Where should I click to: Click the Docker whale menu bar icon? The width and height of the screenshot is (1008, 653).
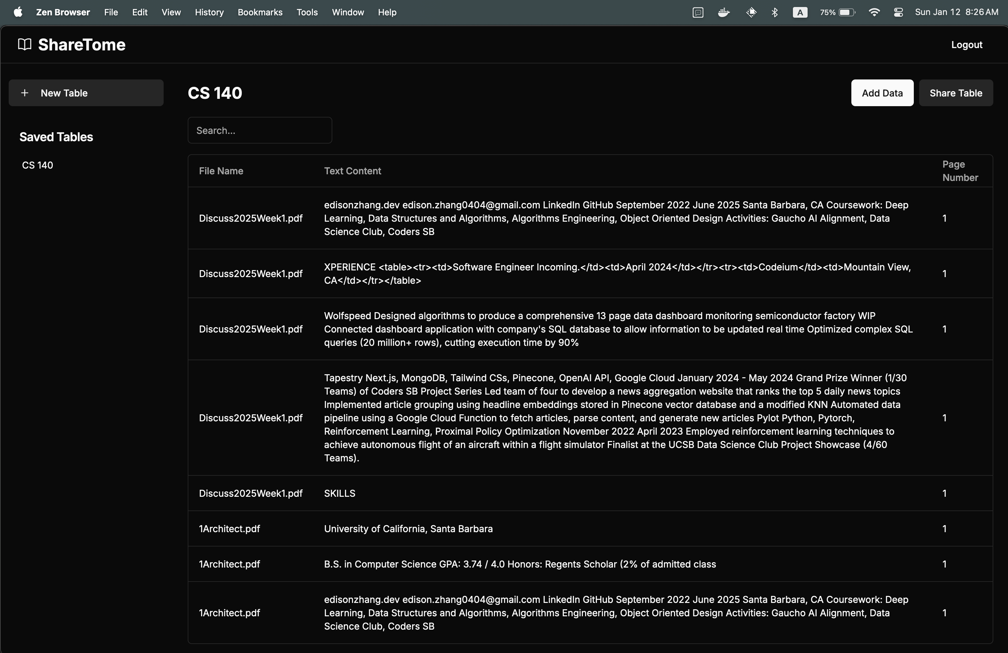724,12
